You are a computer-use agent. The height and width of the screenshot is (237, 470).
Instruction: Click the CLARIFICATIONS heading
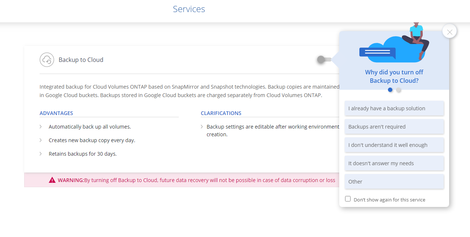pos(221,113)
